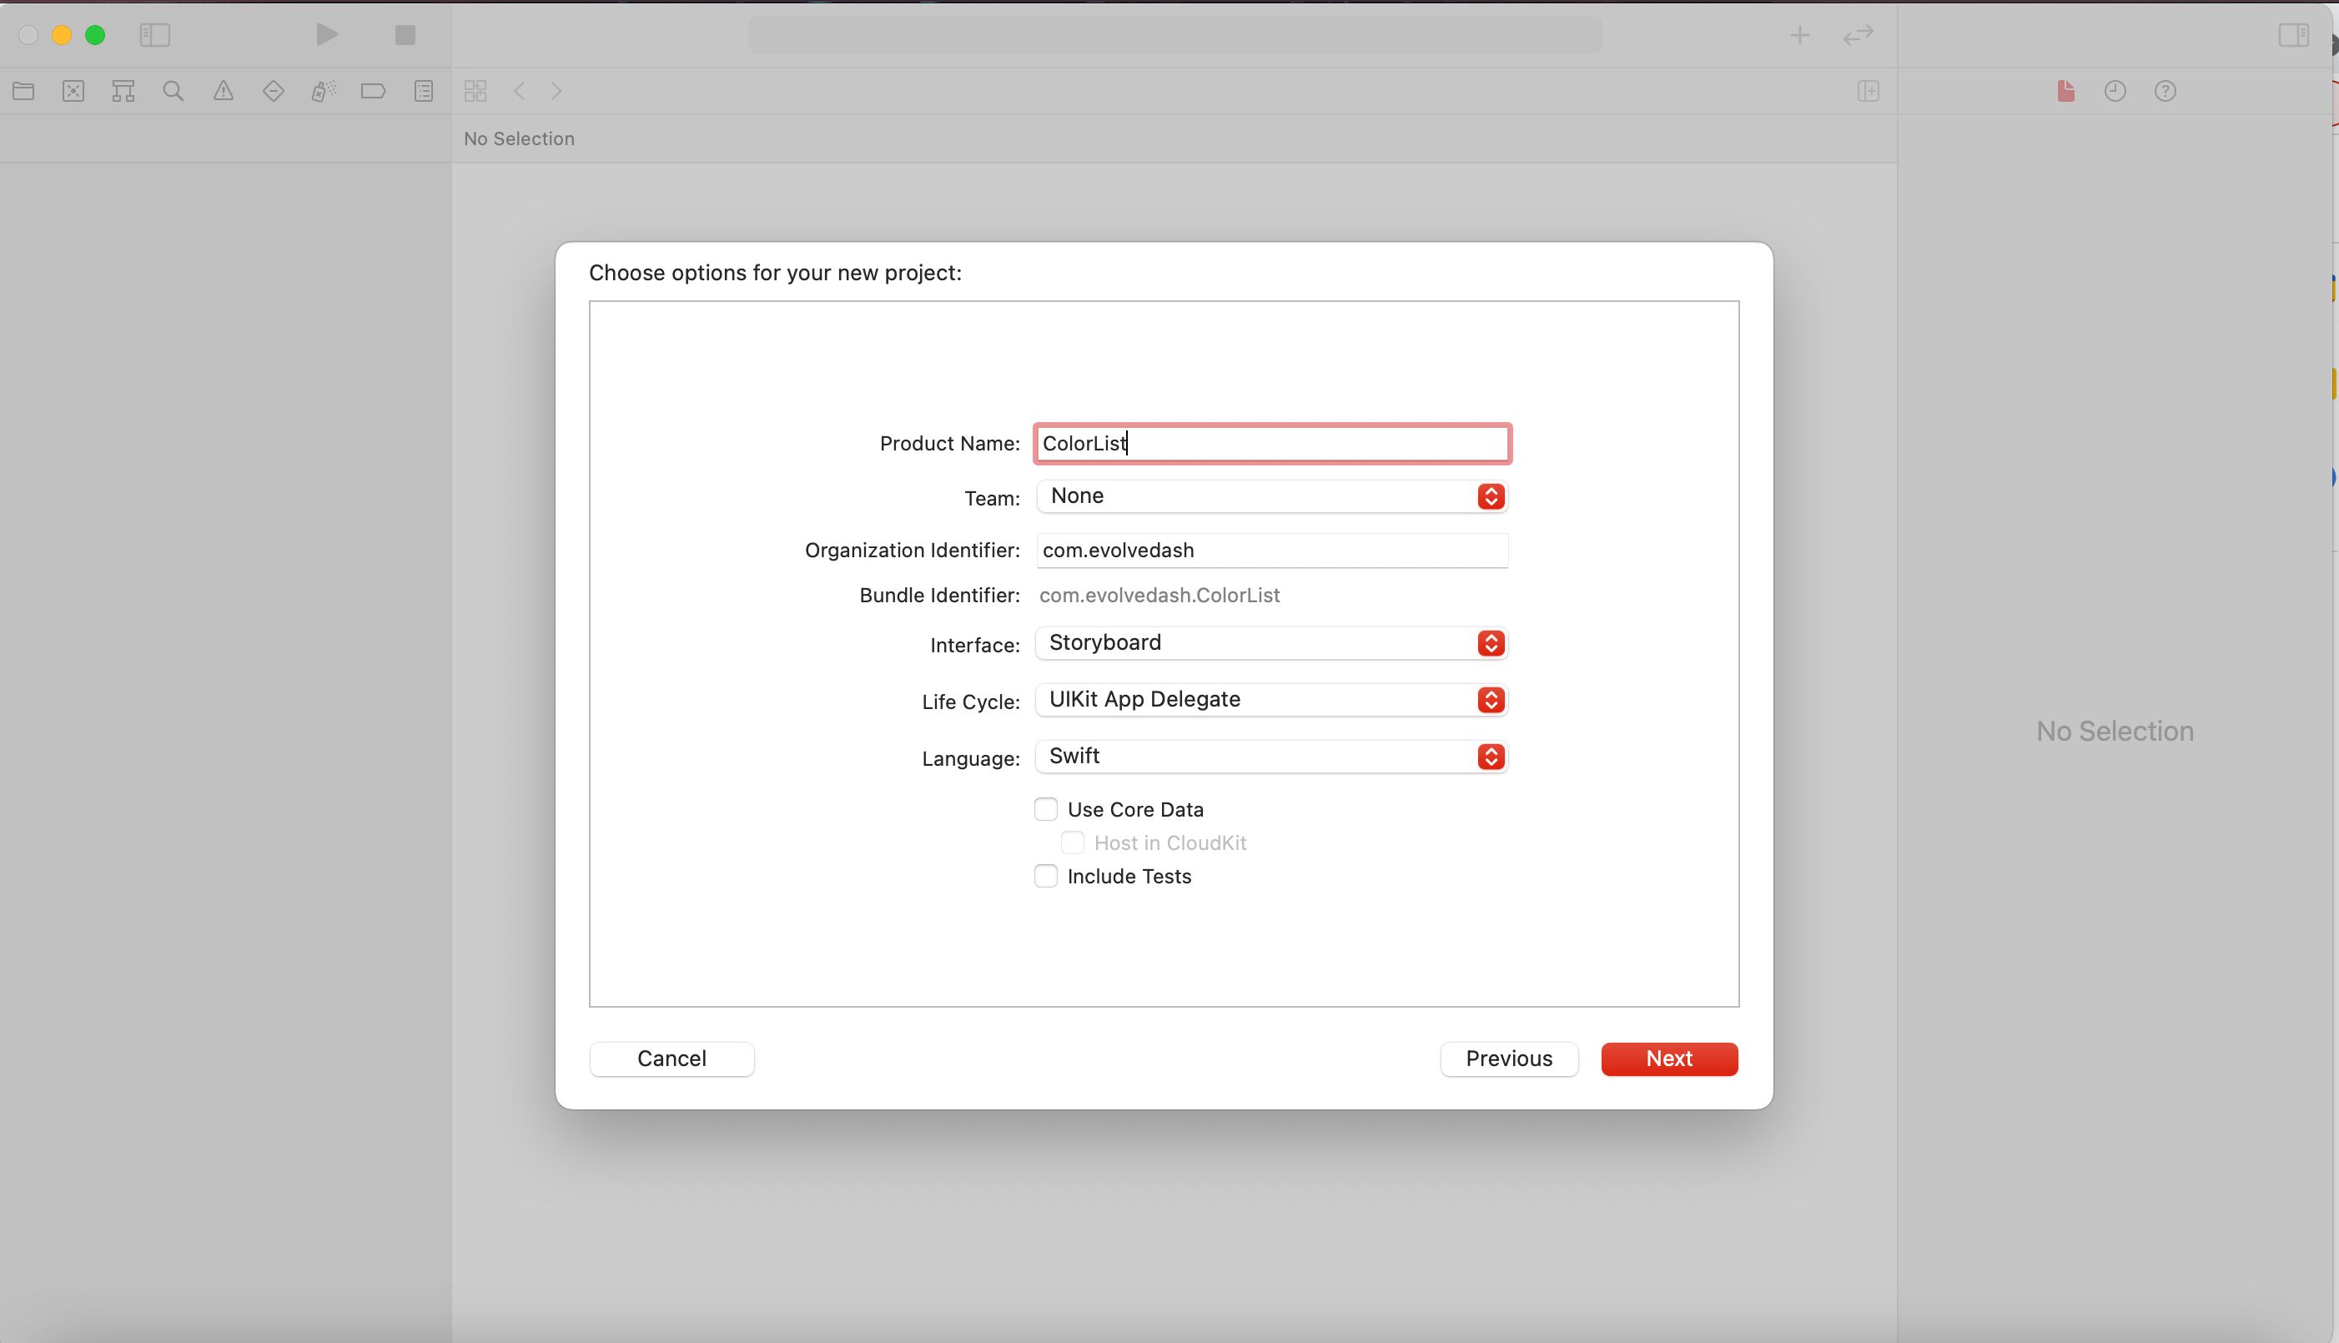Open the Breakpoint navigator icon
This screenshot has width=2339, height=1343.
pos(373,90)
